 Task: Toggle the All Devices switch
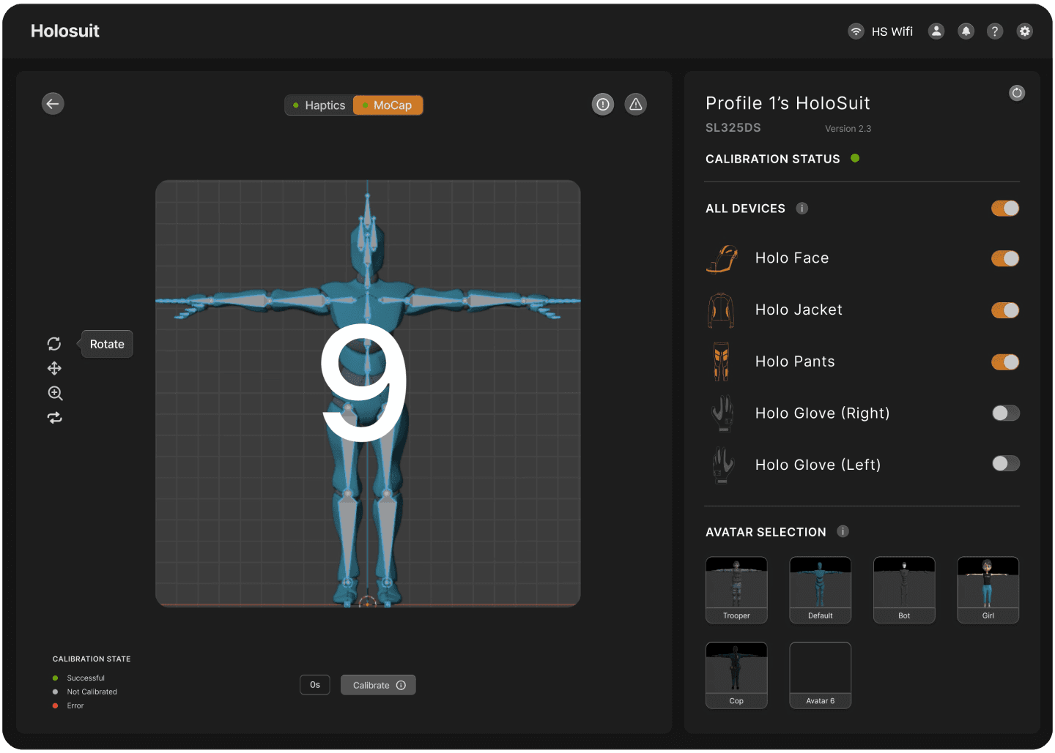point(1005,209)
